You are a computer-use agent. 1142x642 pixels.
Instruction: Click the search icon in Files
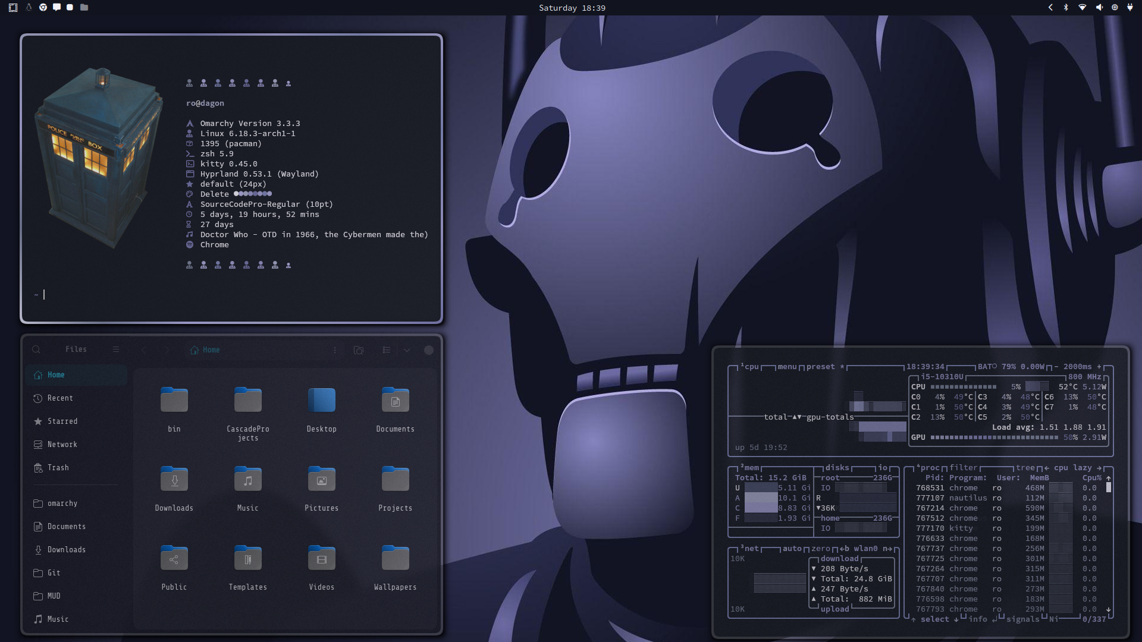(x=36, y=350)
